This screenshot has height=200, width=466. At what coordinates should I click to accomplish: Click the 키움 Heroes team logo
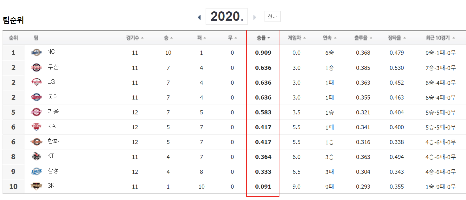pos(36,112)
